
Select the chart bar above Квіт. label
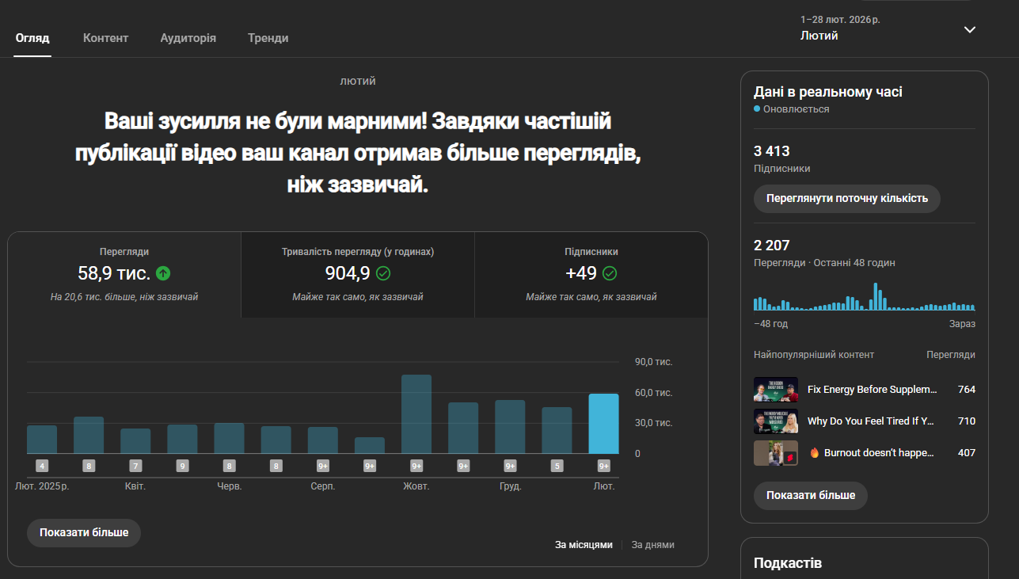[x=135, y=441]
